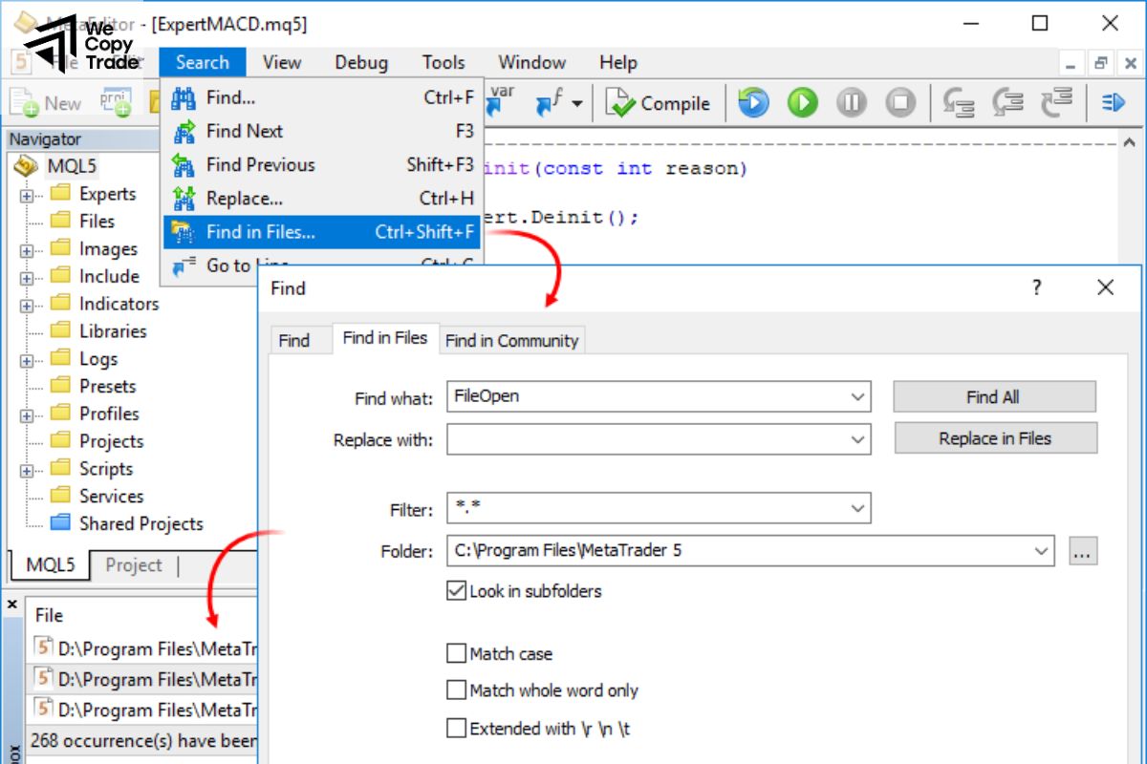
Task: Click the Replace in Files button
Action: 995,438
